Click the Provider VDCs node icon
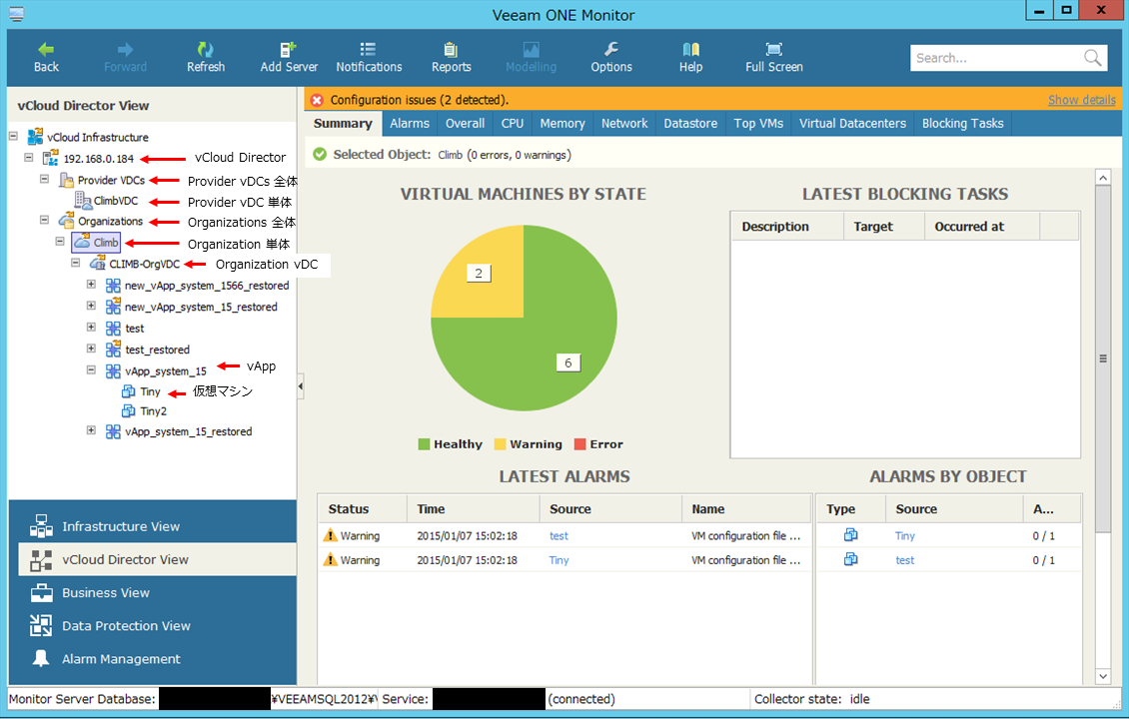Viewport: 1129px width, 719px height. click(66, 180)
